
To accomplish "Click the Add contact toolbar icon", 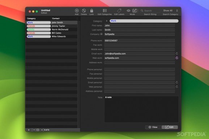I will tap(77, 11).
